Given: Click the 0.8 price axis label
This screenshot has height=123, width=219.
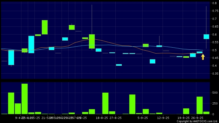Looking at the screenshot, I should [x=214, y=3].
